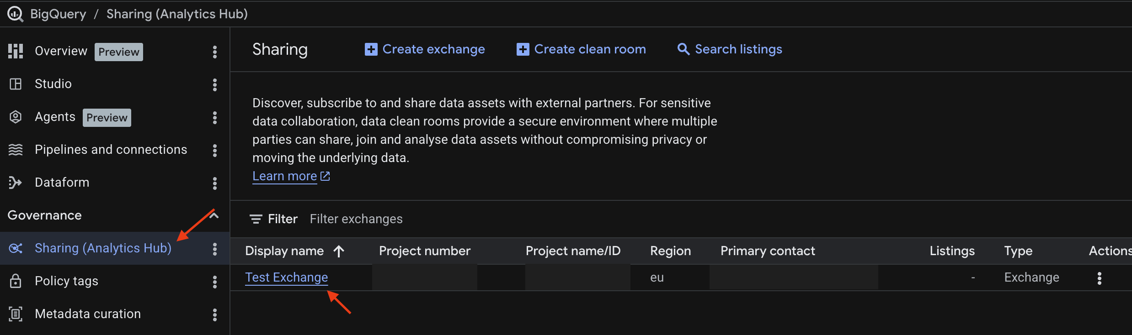The width and height of the screenshot is (1132, 335).
Task: Click the Project name/ID column header
Action: pyautogui.click(x=573, y=251)
